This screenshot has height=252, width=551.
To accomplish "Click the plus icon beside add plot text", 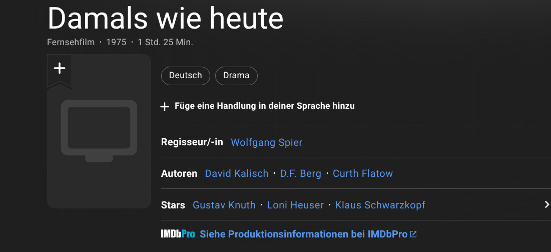I will point(165,107).
